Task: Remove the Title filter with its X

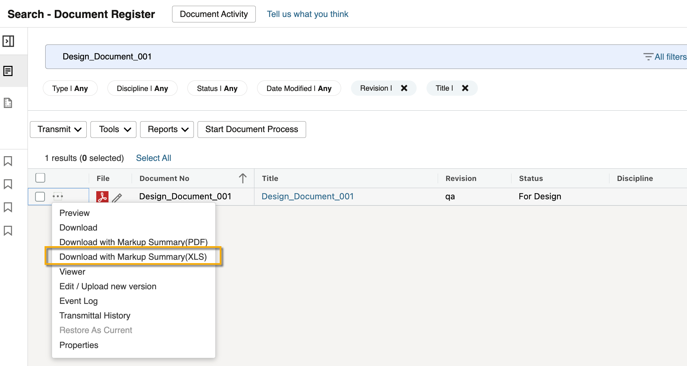Action: pyautogui.click(x=465, y=88)
